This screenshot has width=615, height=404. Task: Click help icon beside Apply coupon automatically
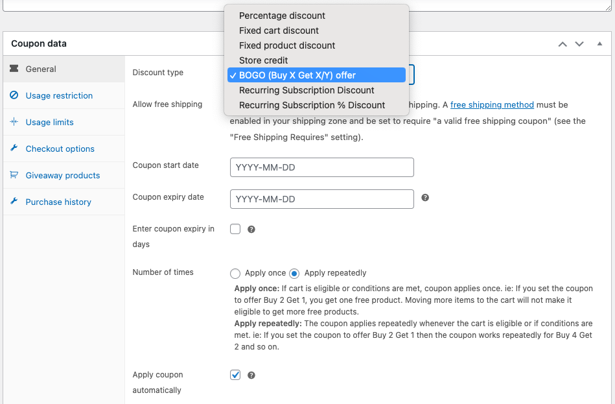tap(251, 375)
